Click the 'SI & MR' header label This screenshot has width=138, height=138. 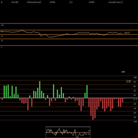coord(15,2)
